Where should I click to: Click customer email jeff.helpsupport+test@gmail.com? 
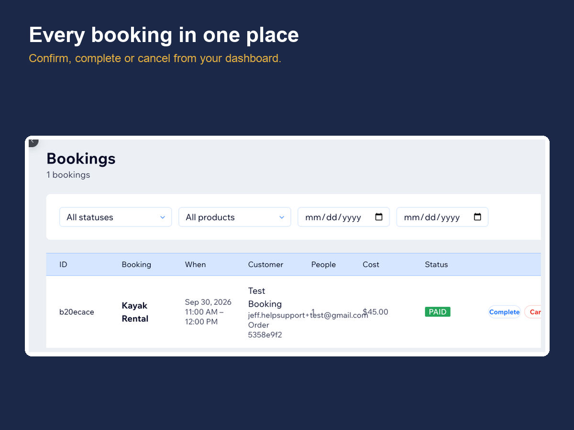coord(308,315)
